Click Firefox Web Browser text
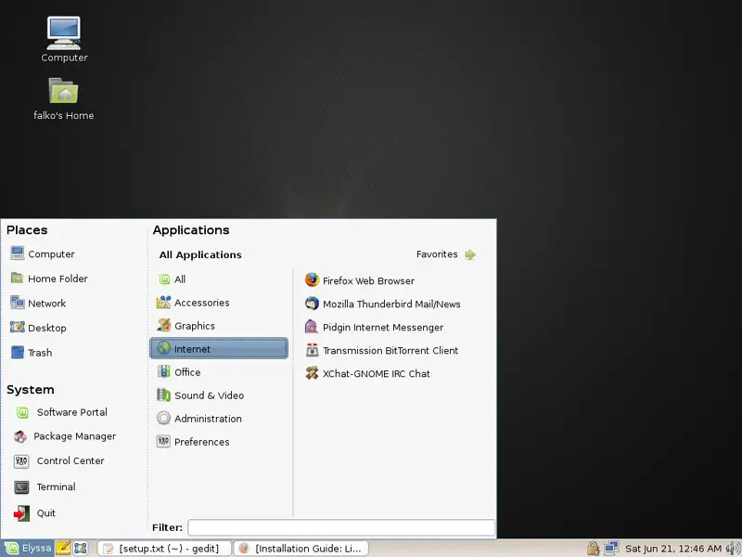 click(x=368, y=281)
